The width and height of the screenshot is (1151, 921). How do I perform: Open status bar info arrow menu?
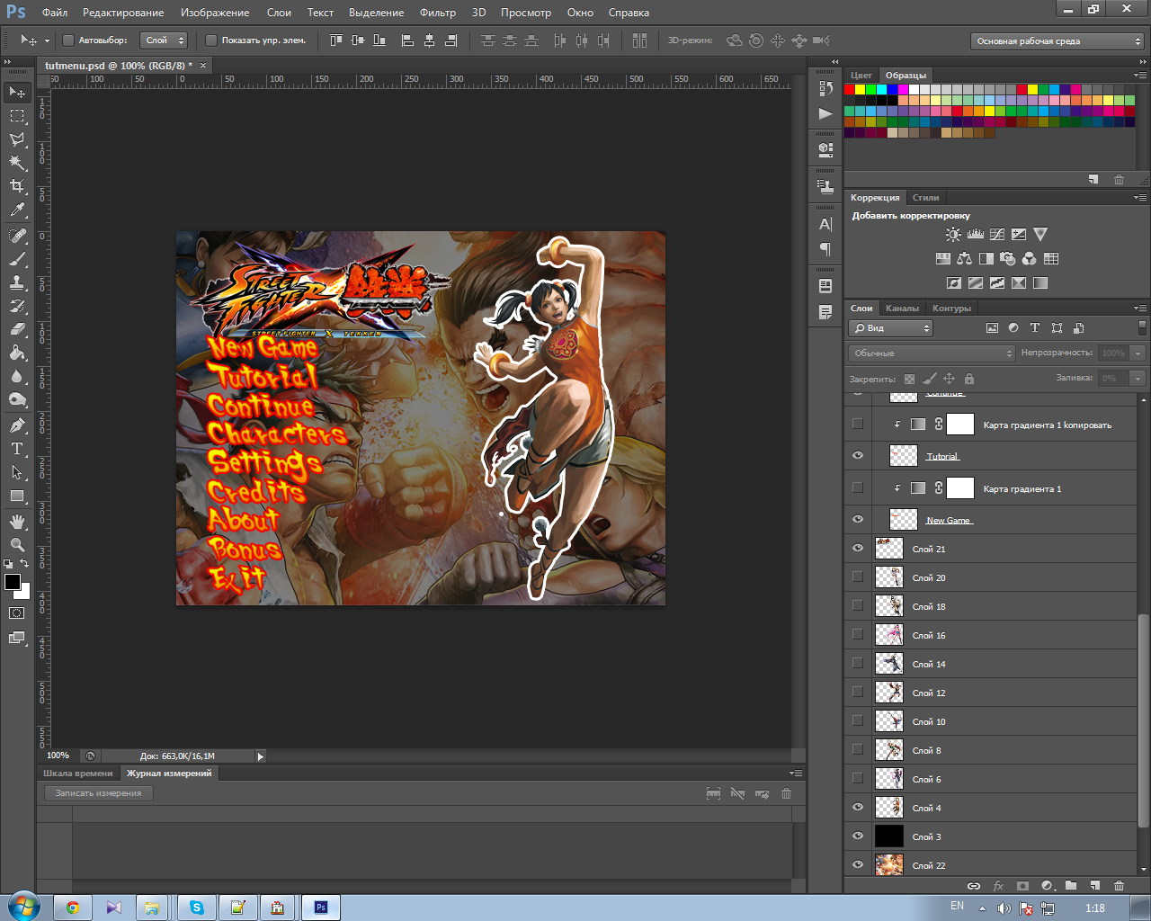pos(261,756)
